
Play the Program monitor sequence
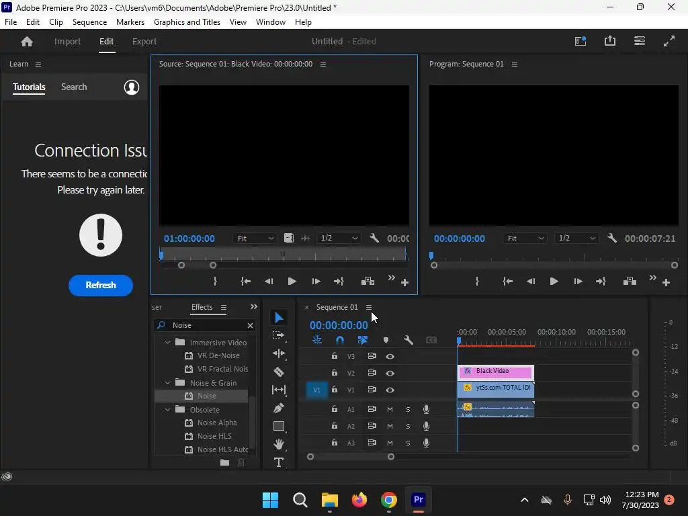(554, 282)
